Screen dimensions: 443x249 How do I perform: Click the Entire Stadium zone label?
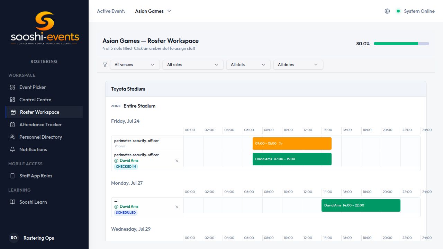(x=139, y=106)
